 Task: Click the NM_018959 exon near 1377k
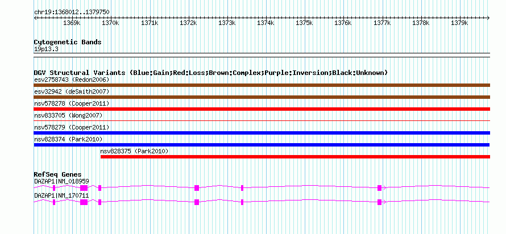click(x=380, y=188)
